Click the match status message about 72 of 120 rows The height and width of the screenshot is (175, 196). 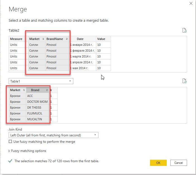tap(57, 161)
